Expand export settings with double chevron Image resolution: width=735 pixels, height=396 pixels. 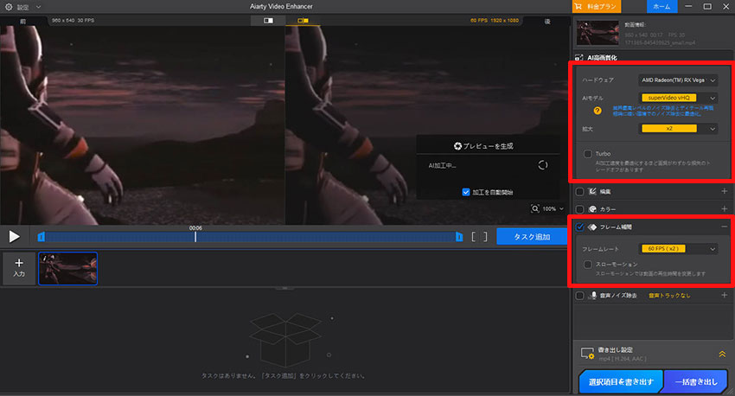(722, 354)
